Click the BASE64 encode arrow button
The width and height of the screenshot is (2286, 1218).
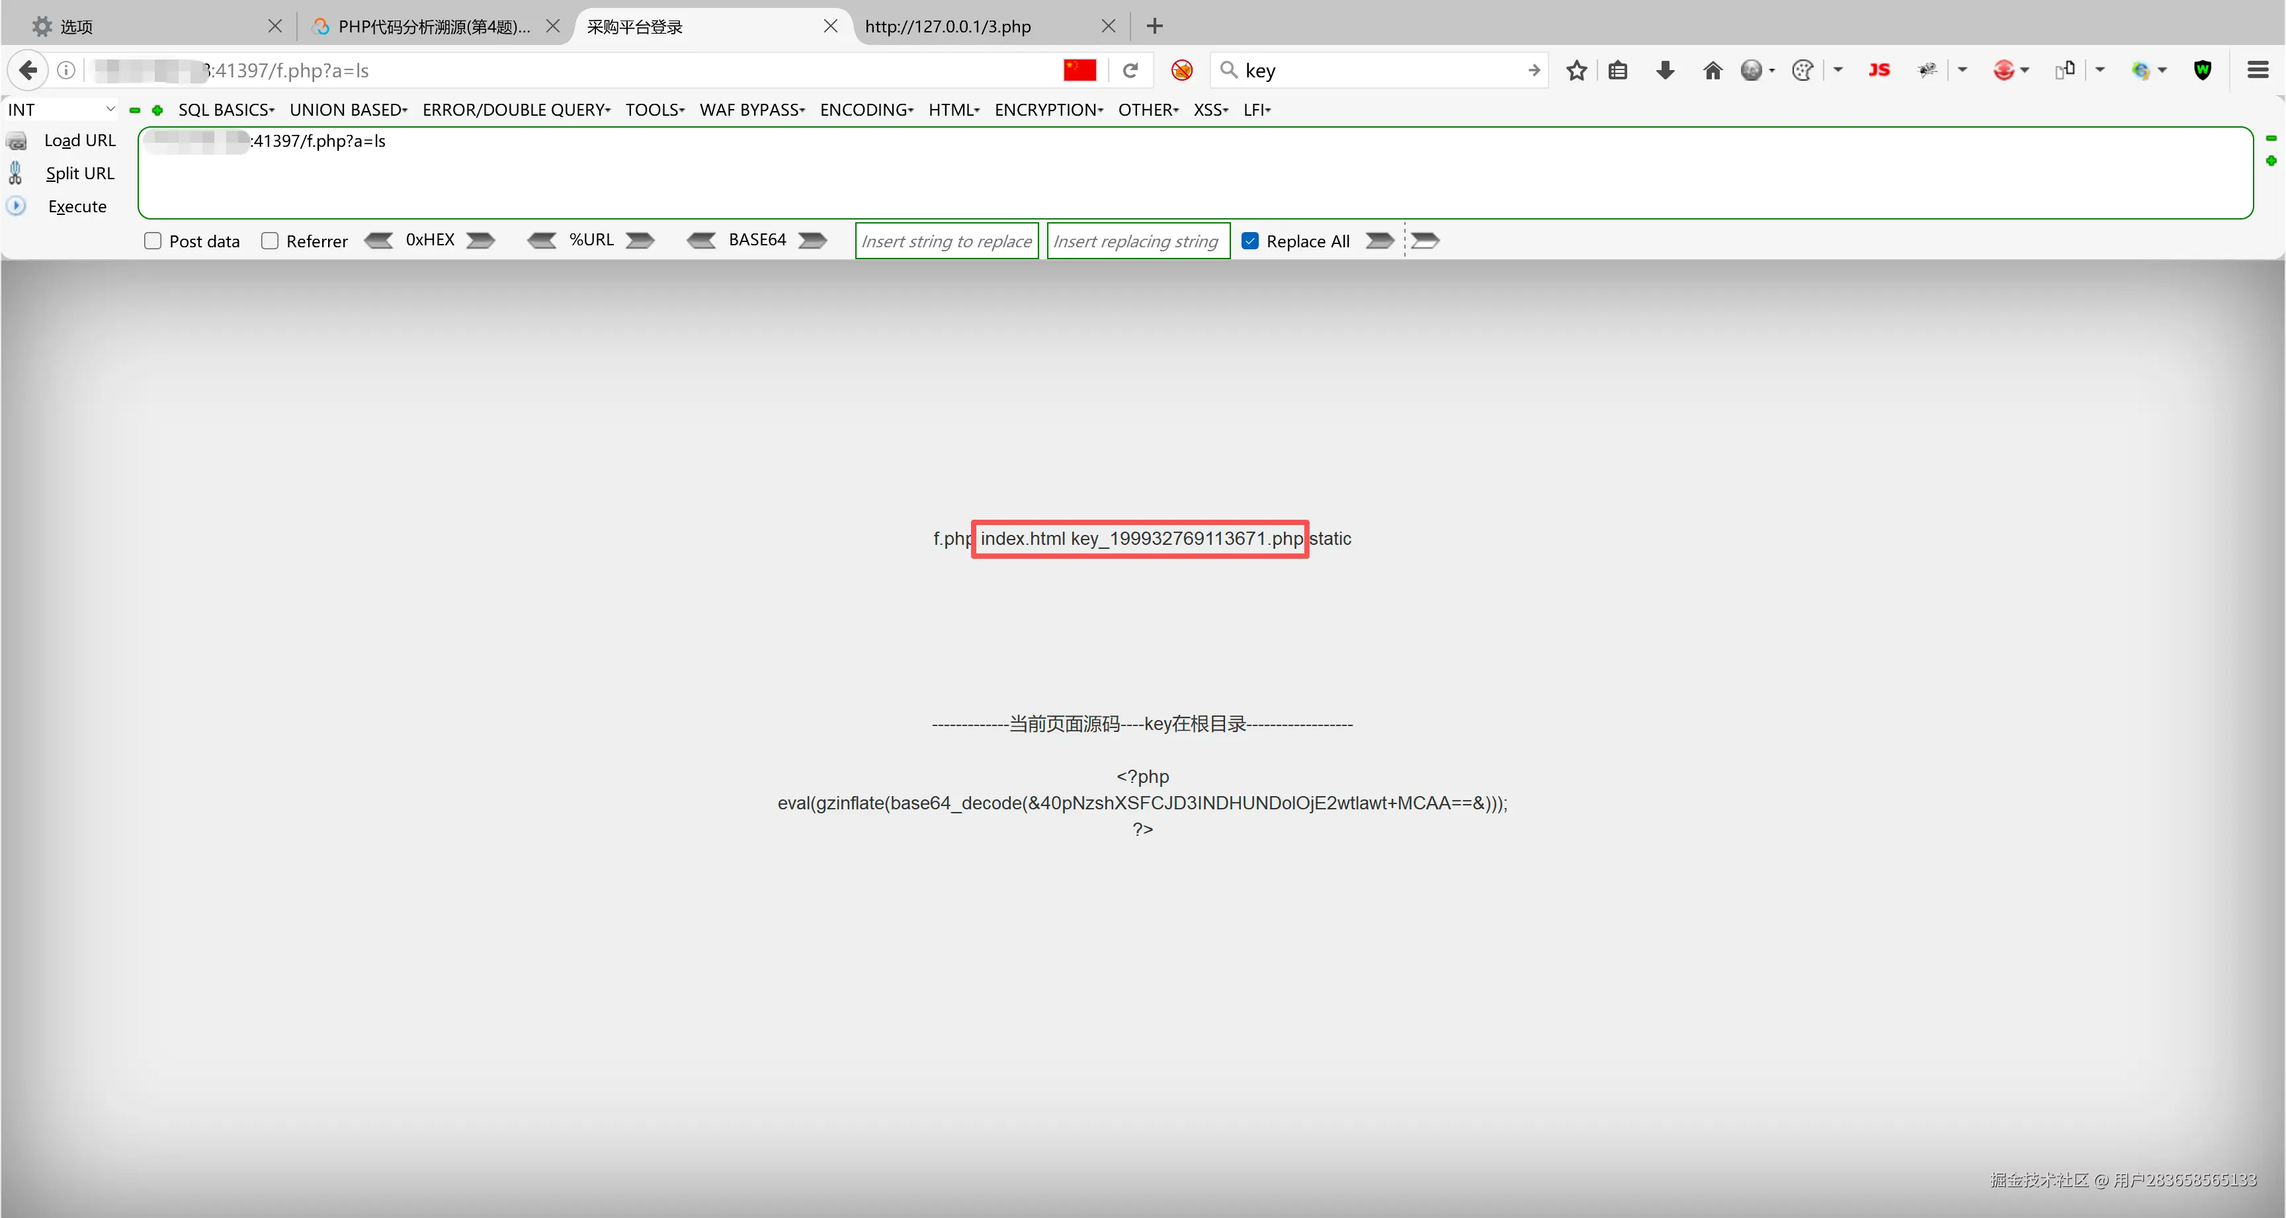(812, 241)
